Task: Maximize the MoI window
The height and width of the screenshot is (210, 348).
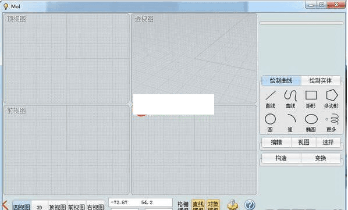Action: click(322, 5)
